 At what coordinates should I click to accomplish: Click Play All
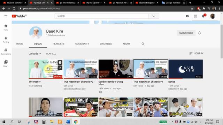(51, 54)
